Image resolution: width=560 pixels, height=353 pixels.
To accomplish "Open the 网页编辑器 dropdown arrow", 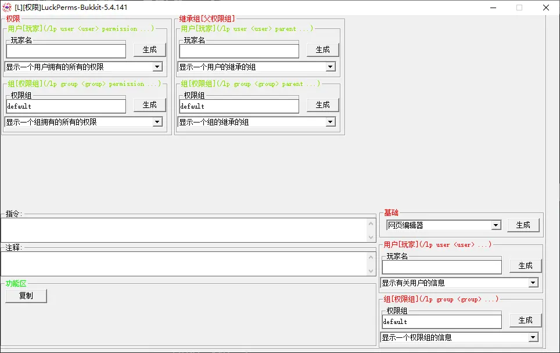I will point(496,225).
